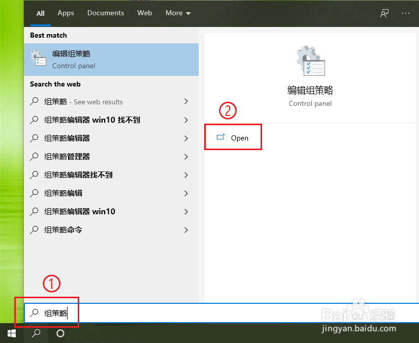Select the 组策略编辑器找不到 web suggestion
The image size is (419, 343).
pos(111,175)
